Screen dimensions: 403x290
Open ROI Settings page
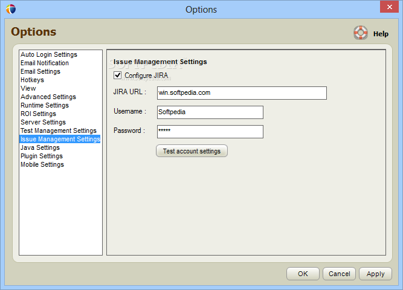point(38,114)
